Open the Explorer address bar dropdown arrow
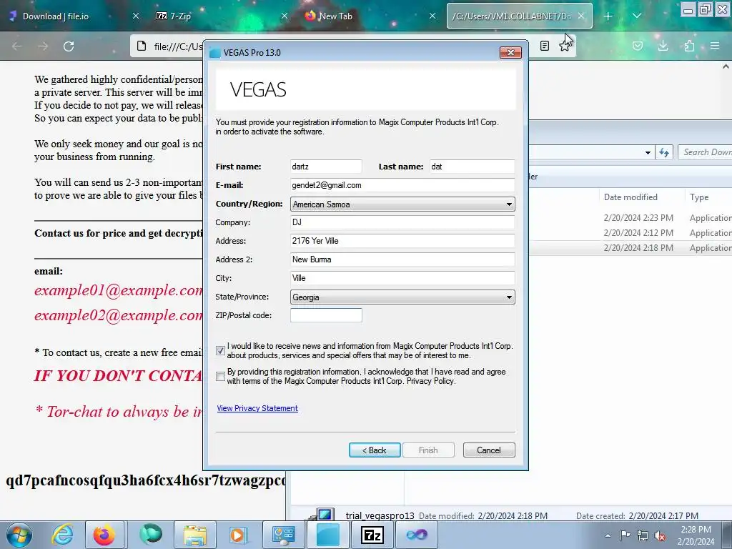 coord(648,153)
